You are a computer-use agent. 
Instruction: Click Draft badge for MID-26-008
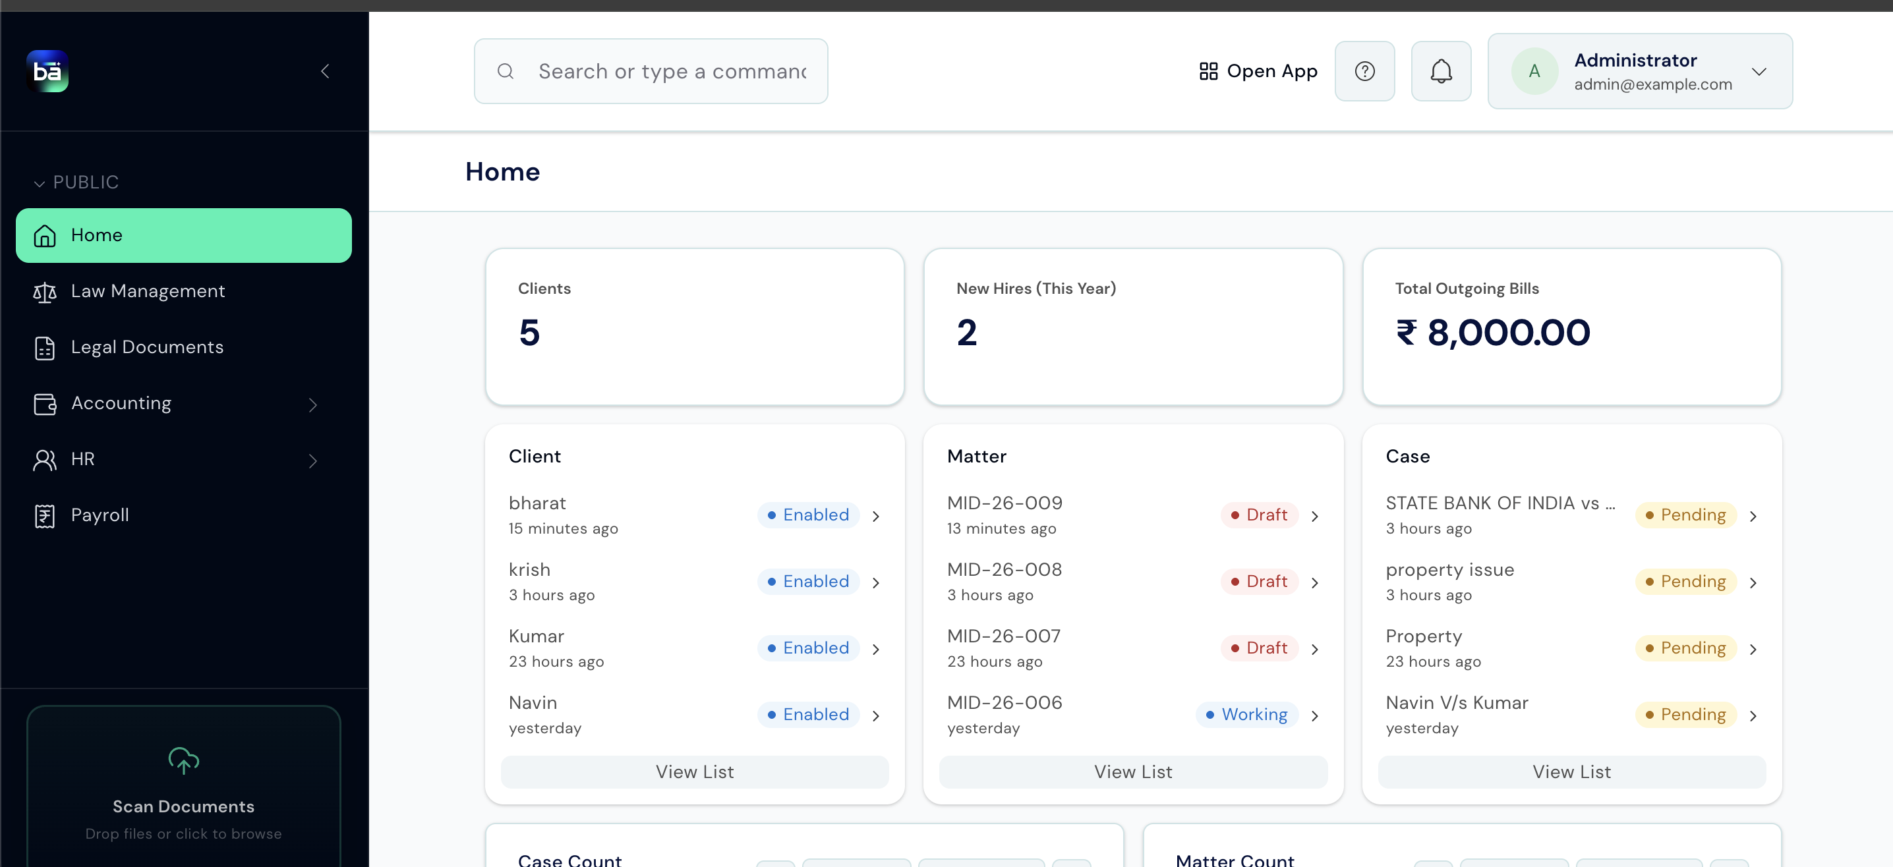(x=1260, y=582)
